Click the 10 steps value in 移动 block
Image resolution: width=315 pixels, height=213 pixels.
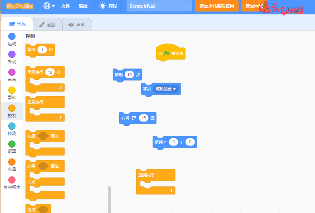129,75
